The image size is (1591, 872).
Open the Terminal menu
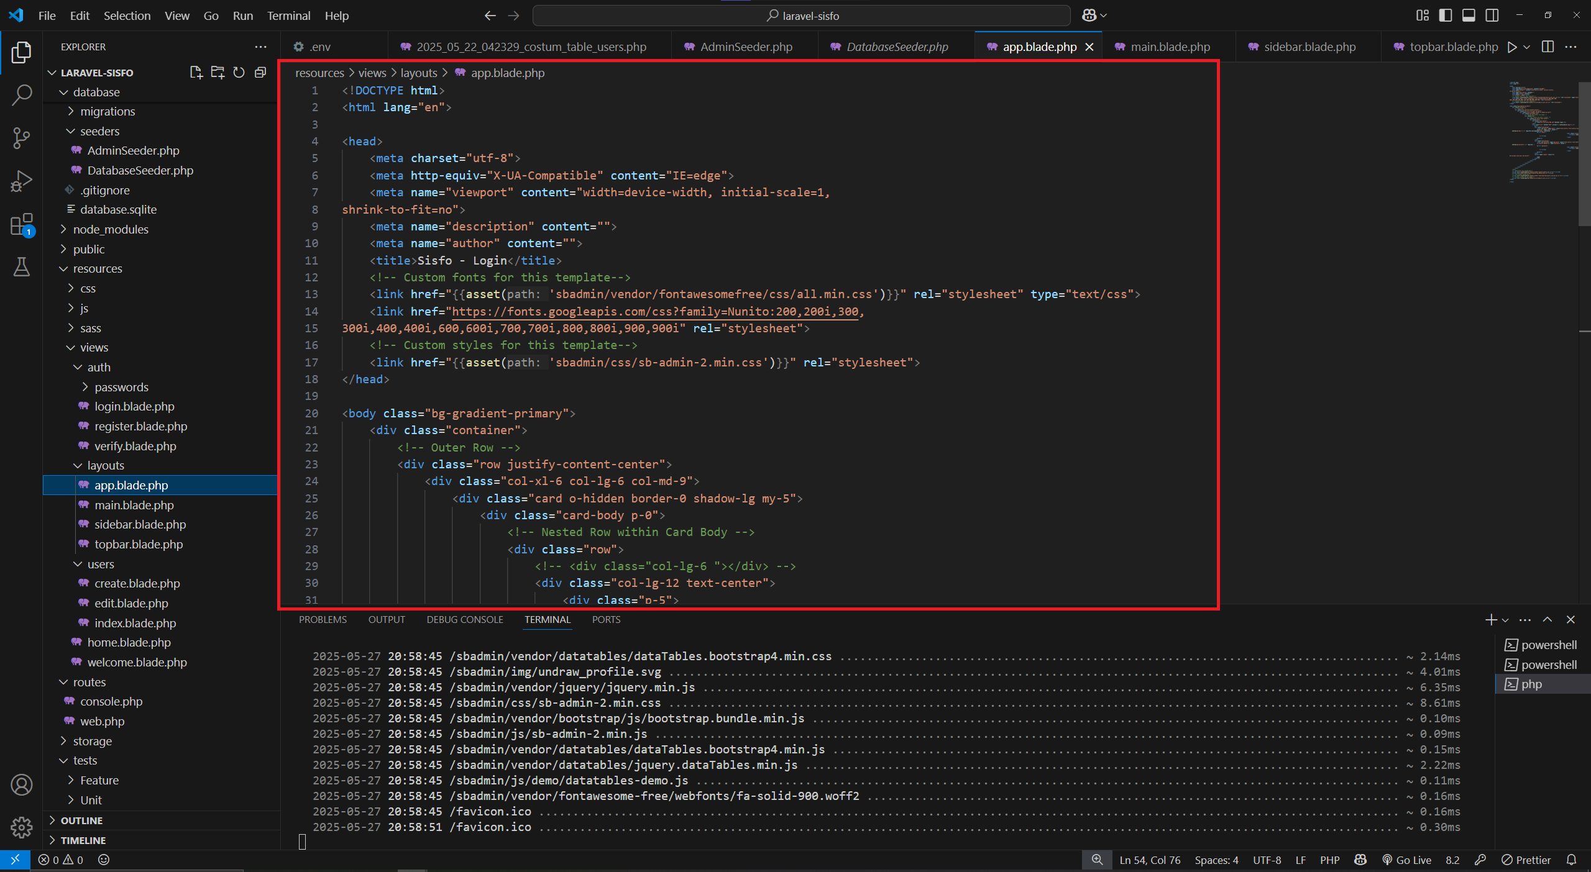pyautogui.click(x=288, y=16)
